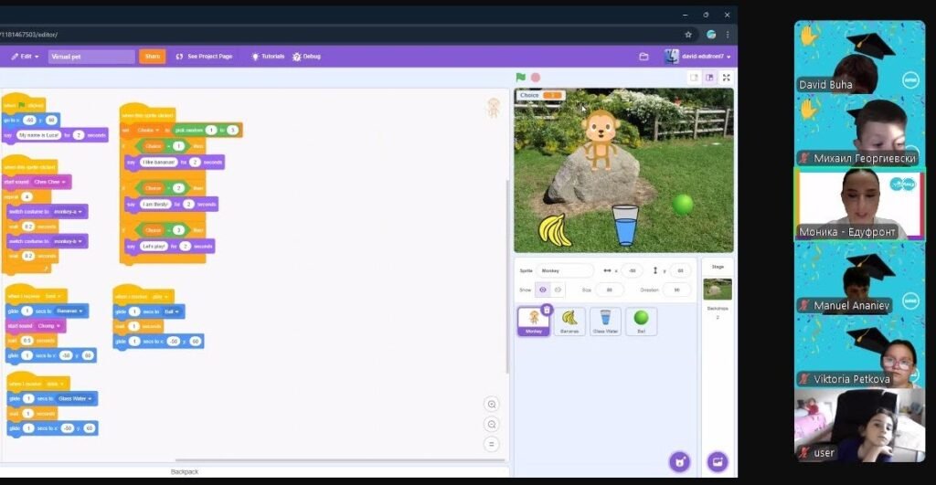Open the monkey-b costume dropdown

coord(68,242)
